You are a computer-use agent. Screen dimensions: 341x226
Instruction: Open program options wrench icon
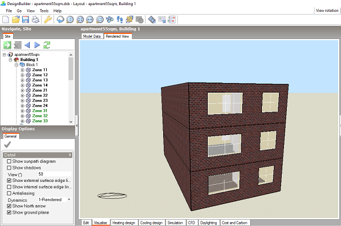click(x=48, y=20)
